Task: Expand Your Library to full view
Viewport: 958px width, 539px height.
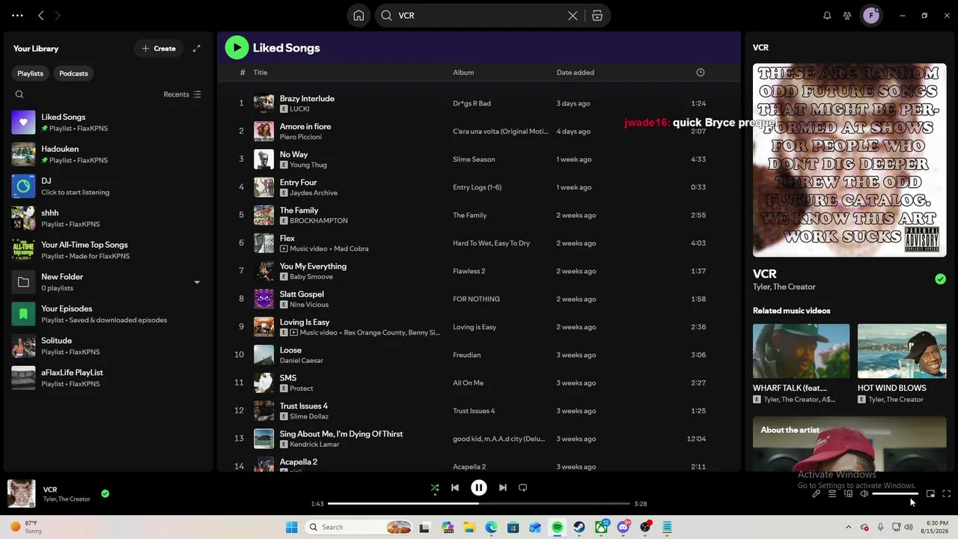Action: pos(197,49)
